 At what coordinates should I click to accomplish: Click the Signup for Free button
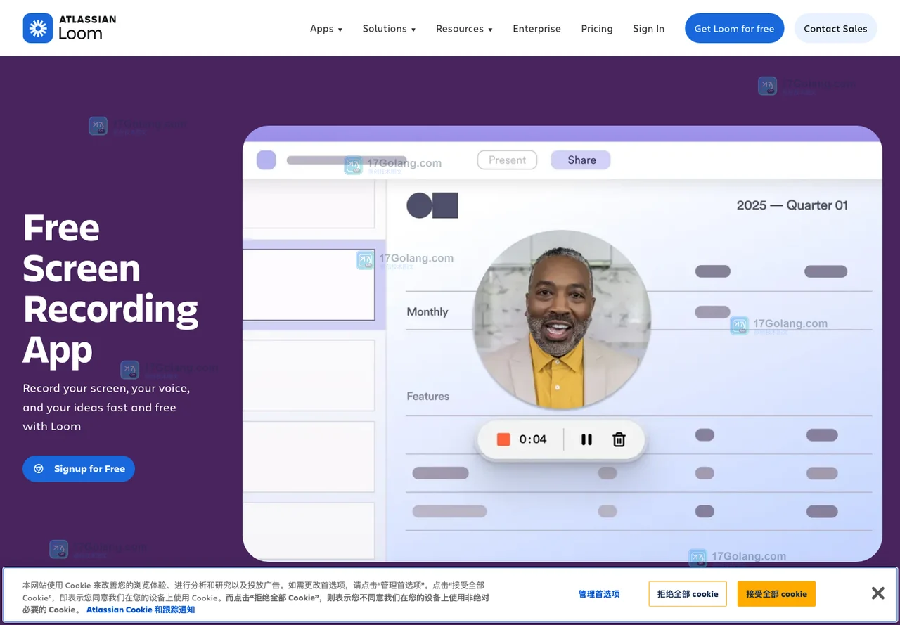pyautogui.click(x=79, y=468)
